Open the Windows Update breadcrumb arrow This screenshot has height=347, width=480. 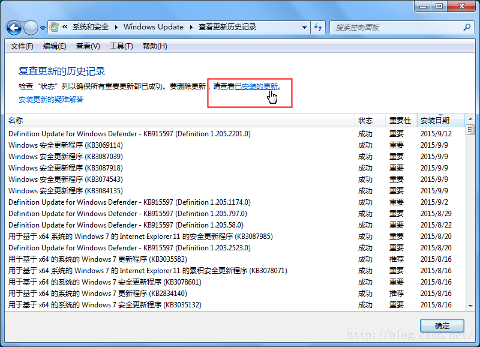pyautogui.click(x=191, y=27)
